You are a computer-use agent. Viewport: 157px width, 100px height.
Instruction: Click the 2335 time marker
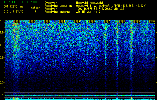click(x=77, y=21)
